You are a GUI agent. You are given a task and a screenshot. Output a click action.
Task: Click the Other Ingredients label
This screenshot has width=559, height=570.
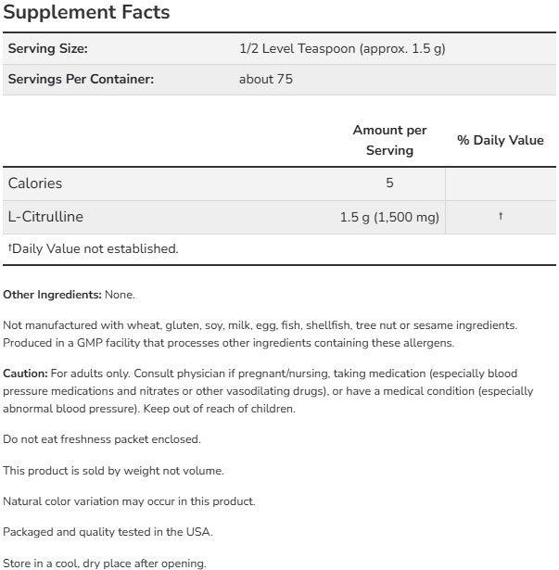pos(52,295)
